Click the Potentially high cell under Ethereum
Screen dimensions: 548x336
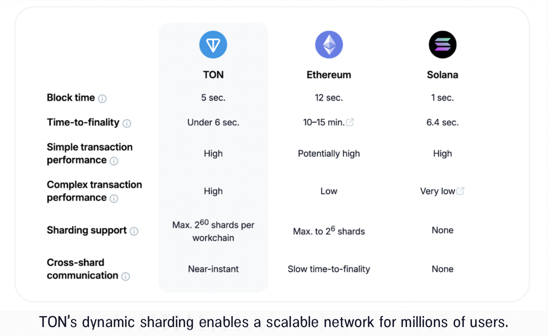(x=329, y=154)
